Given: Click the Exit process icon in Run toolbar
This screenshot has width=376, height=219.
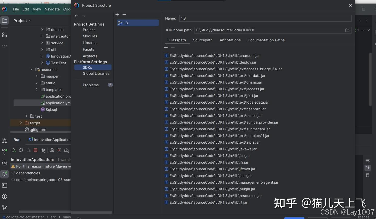Looking at the screenshot, I should [59, 150].
